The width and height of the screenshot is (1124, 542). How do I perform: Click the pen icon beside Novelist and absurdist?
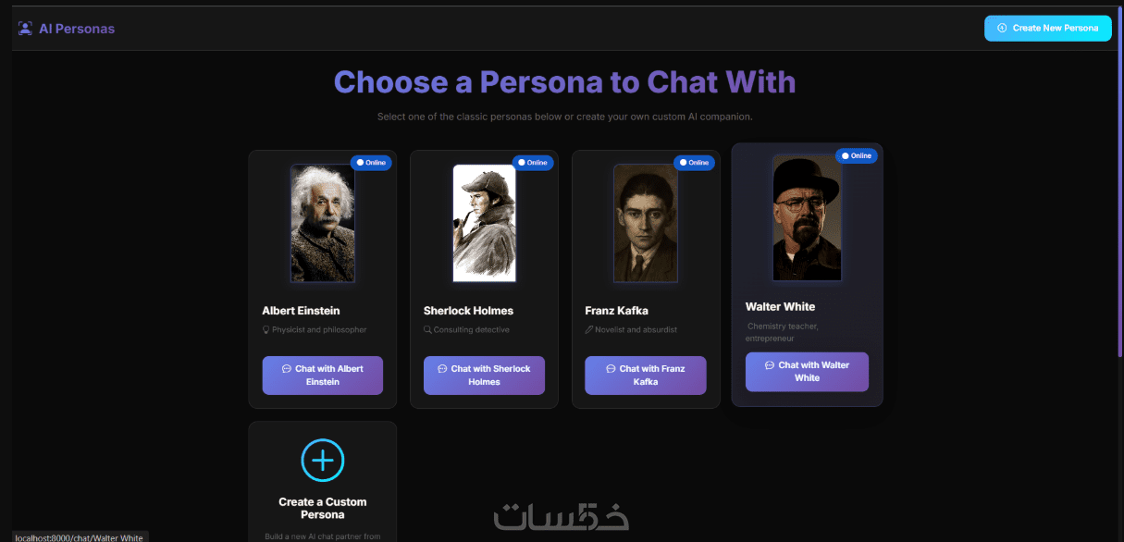point(589,329)
